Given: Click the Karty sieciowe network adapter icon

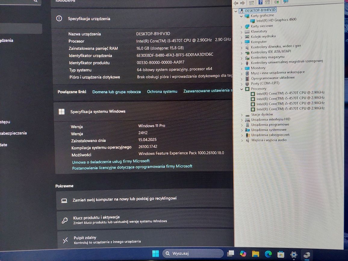Looking at the screenshot, I should [247, 26].
